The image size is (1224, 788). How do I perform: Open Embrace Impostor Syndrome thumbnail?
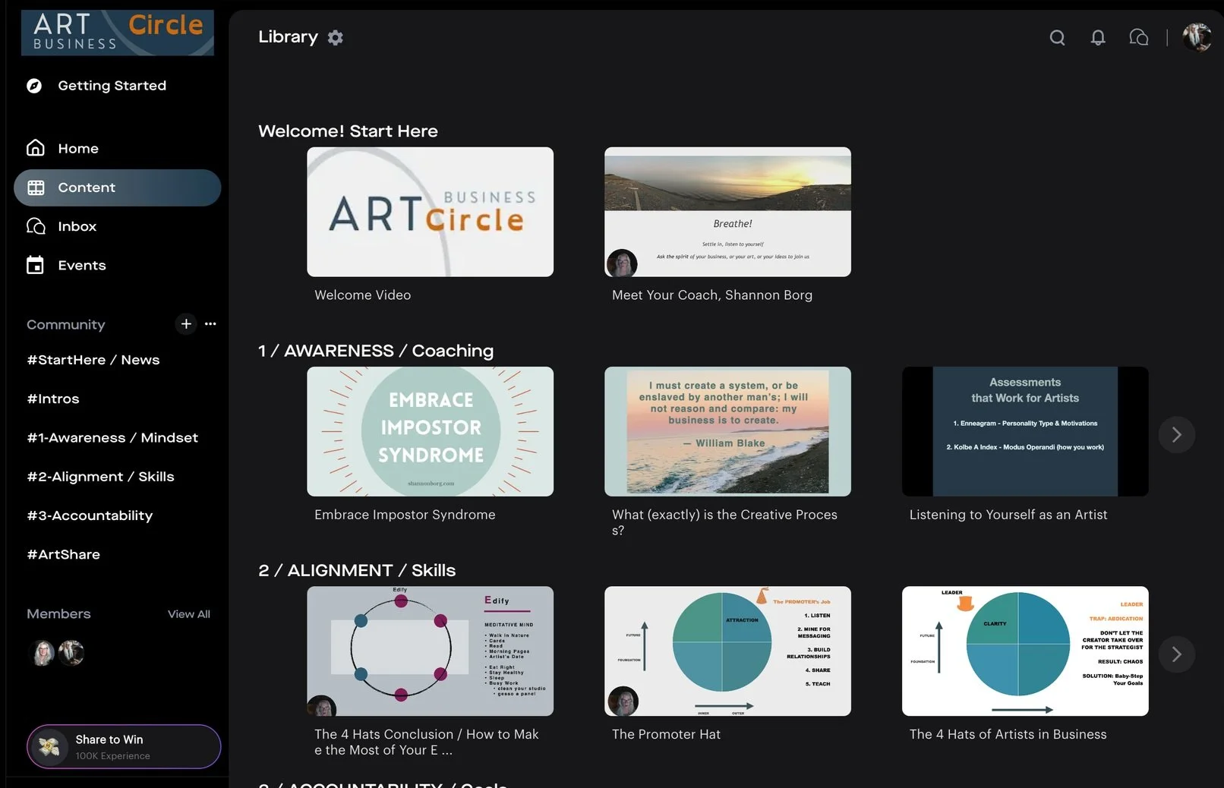430,432
